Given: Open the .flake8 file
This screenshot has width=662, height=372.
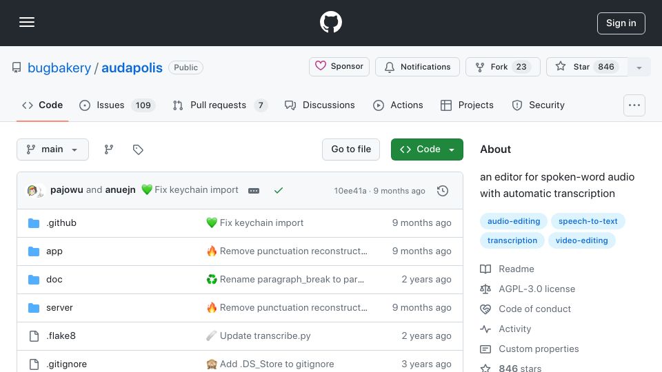Looking at the screenshot, I should 61,335.
